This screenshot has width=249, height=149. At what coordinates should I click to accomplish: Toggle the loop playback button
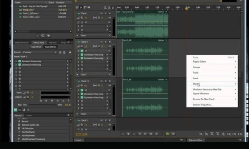coord(167,134)
